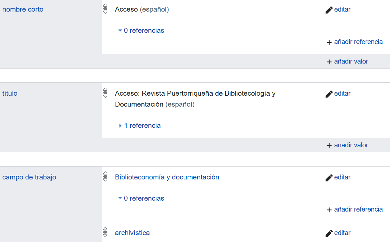Open the archivística item link

point(132,233)
